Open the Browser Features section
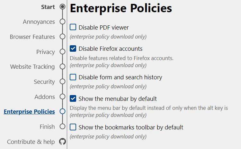The height and width of the screenshot is (149, 241). coord(32,37)
